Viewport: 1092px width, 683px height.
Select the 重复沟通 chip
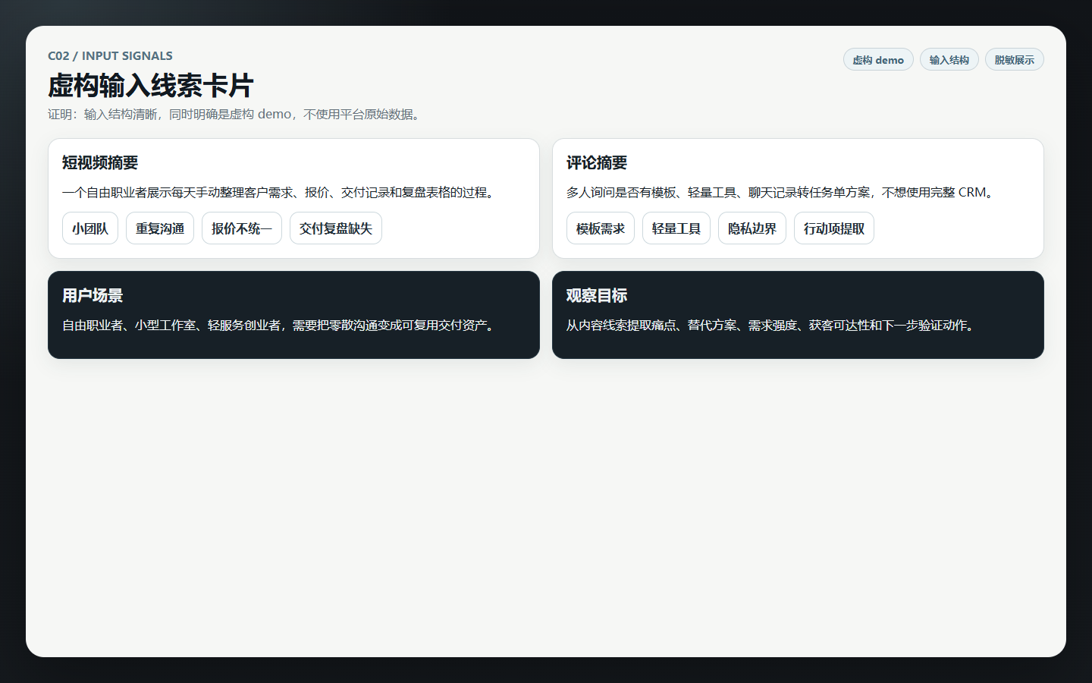[x=160, y=228]
